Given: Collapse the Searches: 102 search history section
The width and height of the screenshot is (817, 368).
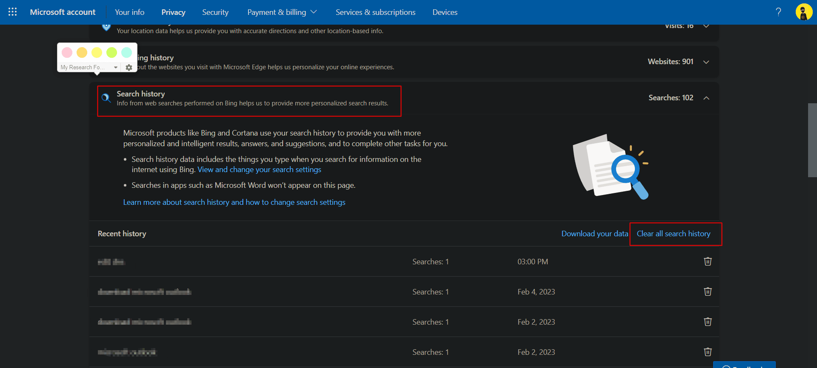Looking at the screenshot, I should click(706, 98).
